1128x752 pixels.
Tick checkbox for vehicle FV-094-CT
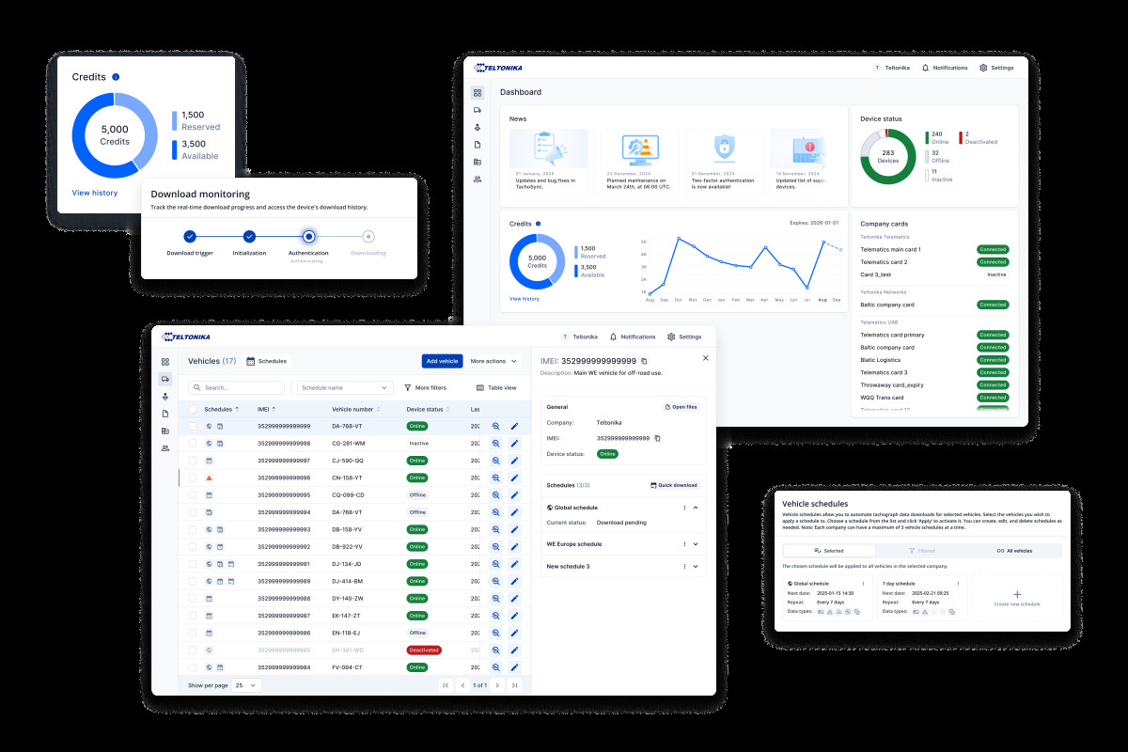(x=193, y=667)
